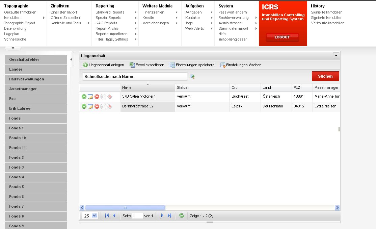Click the edit icon for Bernhardstraße 32 row
Image resolution: width=376 pixels, height=229 pixels.
pyautogui.click(x=90, y=106)
